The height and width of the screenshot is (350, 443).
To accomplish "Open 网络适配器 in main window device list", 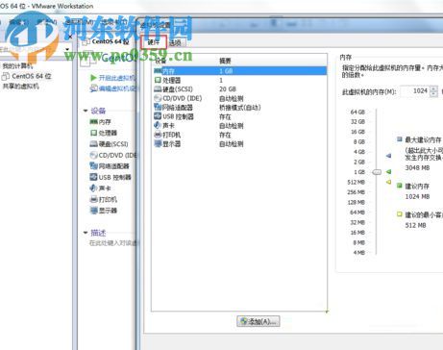I will pyautogui.click(x=110, y=166).
